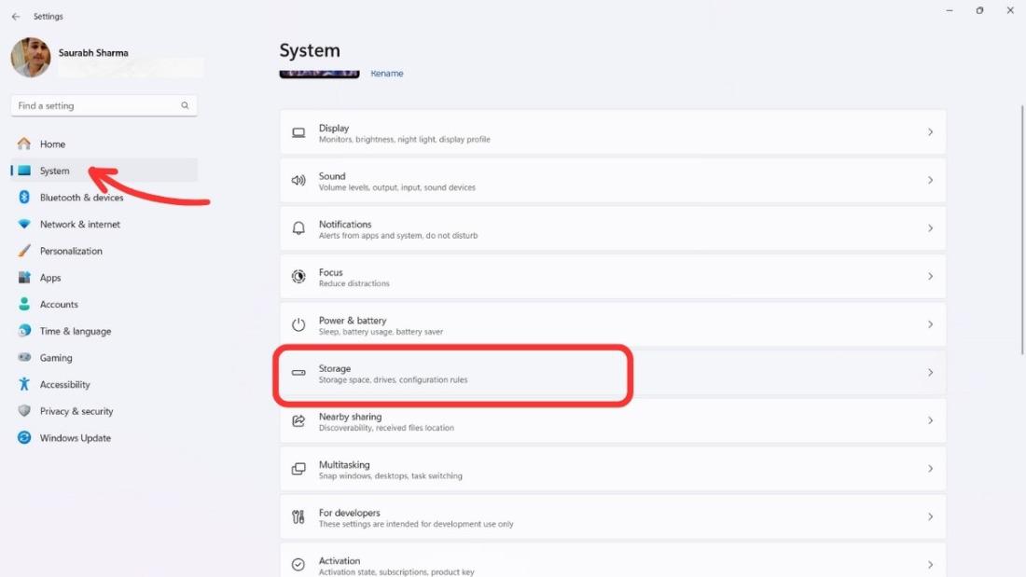Viewport: 1026px width, 577px height.
Task: Click the For developers tools icon
Action: pyautogui.click(x=298, y=517)
